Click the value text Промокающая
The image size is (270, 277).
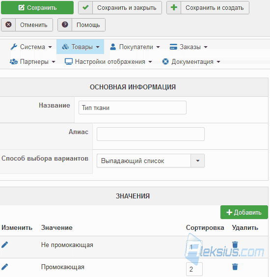click(x=63, y=267)
